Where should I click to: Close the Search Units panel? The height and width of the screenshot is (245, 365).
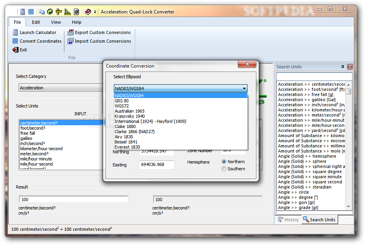[x=350, y=67]
